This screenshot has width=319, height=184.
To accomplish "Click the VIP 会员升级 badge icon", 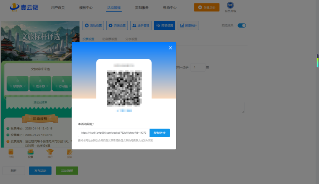I will click(230, 5).
